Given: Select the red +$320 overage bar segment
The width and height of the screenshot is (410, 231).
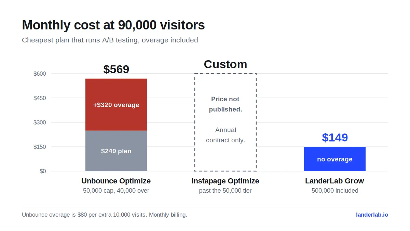Looking at the screenshot, I should click(116, 105).
